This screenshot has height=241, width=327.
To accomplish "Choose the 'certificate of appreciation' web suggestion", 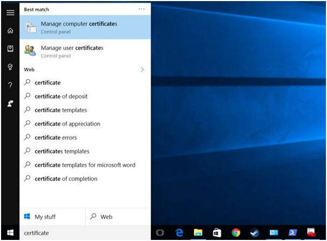I will click(x=67, y=124).
